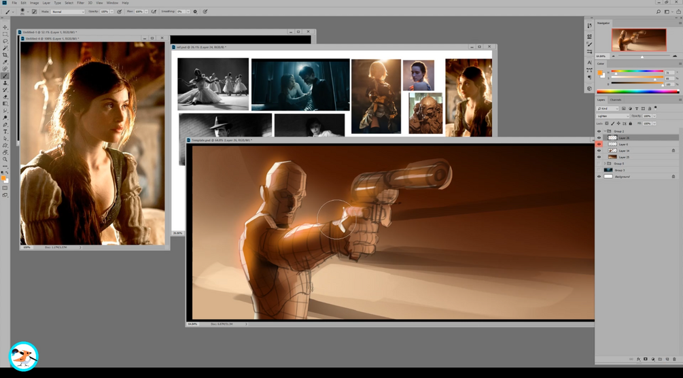
Task: Select the Gradient tool
Action: (5, 104)
